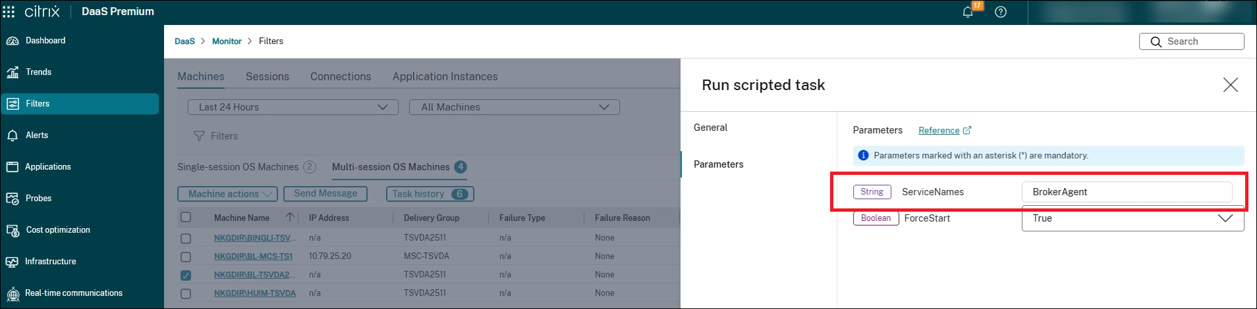Open the help question mark icon

pos(1001,12)
